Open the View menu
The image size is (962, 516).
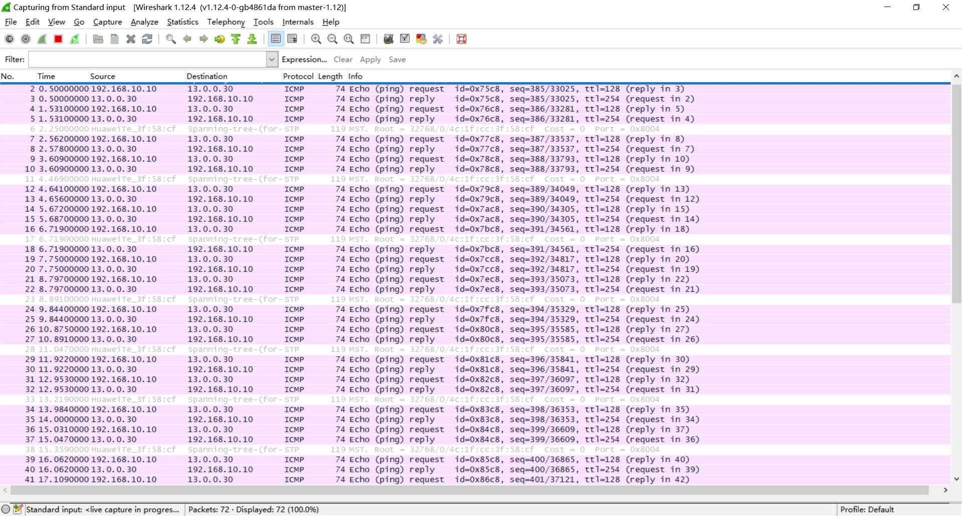point(57,22)
